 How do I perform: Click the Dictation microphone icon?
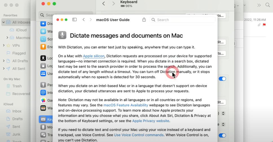click(x=62, y=35)
